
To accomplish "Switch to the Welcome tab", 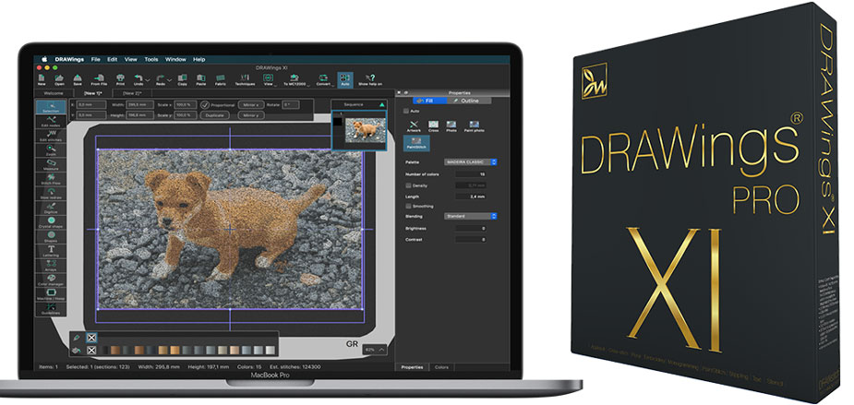I will click(x=53, y=93).
